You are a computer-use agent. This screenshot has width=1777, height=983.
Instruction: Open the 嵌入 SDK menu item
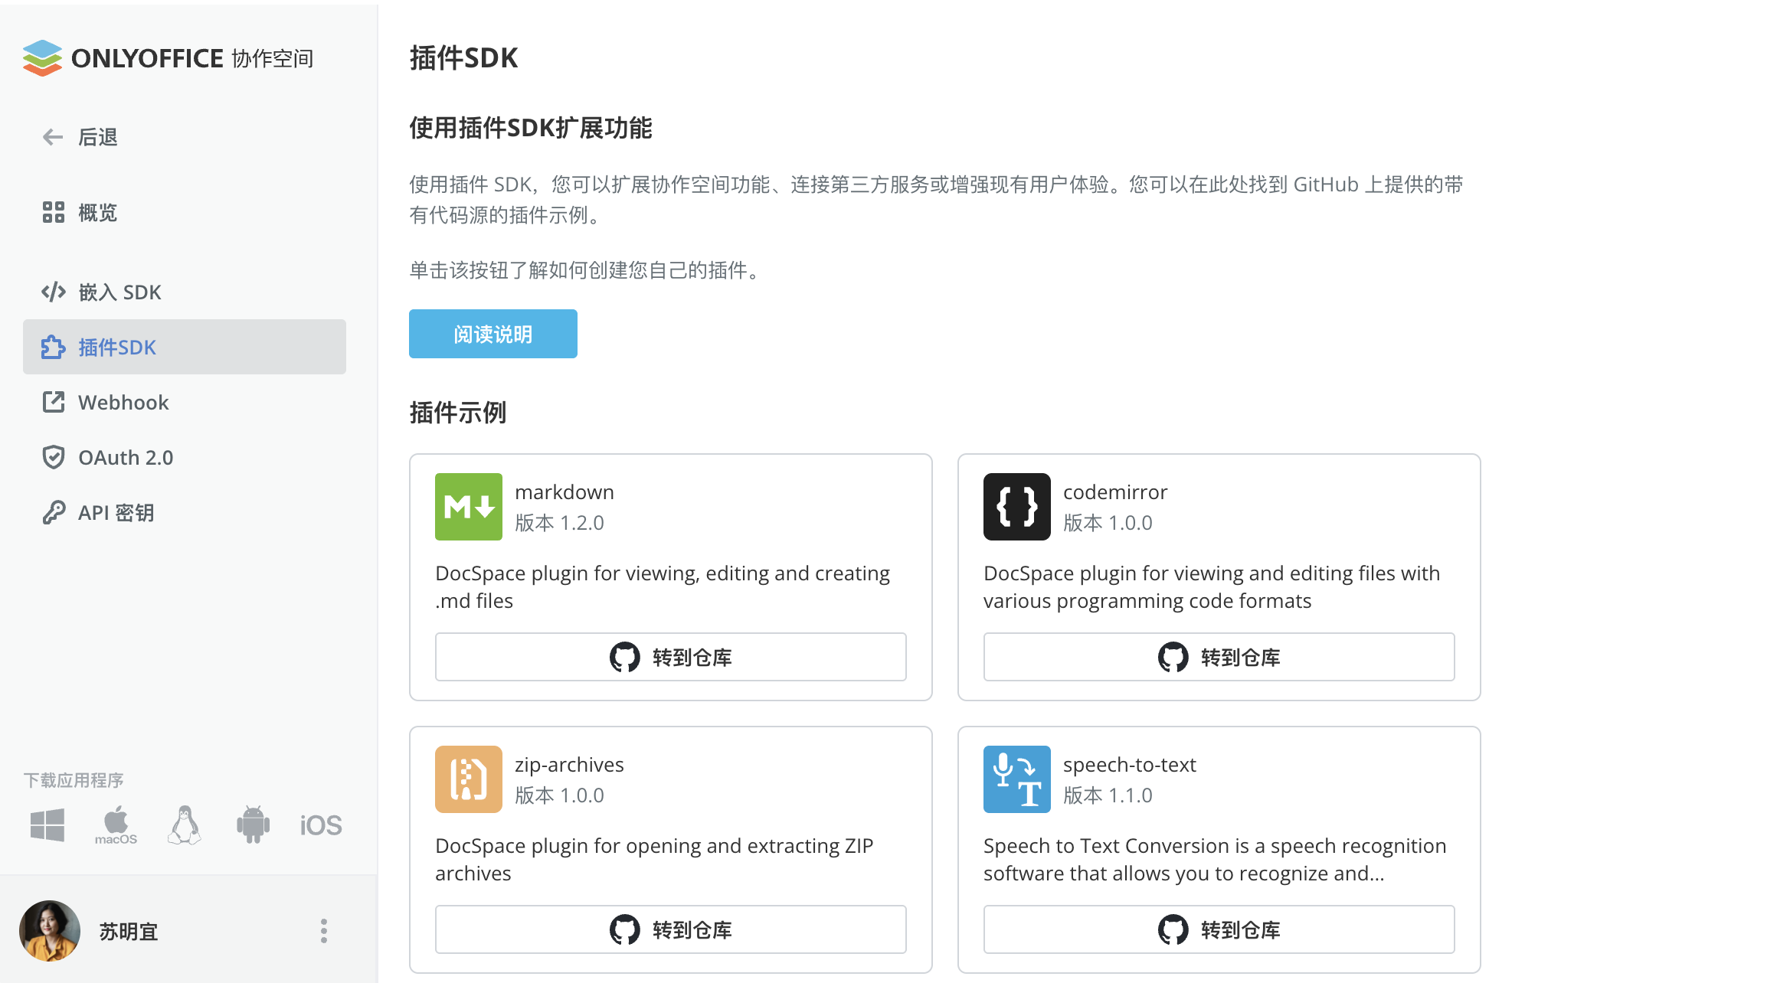coord(185,292)
